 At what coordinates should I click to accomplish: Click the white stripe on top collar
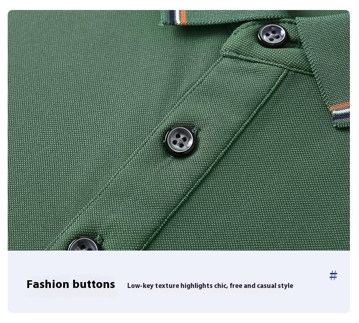point(177,17)
